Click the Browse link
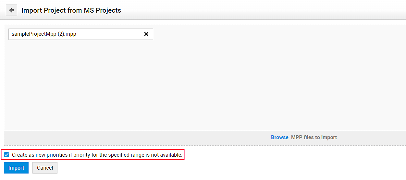The height and width of the screenshot is (180, 406). 279,138
